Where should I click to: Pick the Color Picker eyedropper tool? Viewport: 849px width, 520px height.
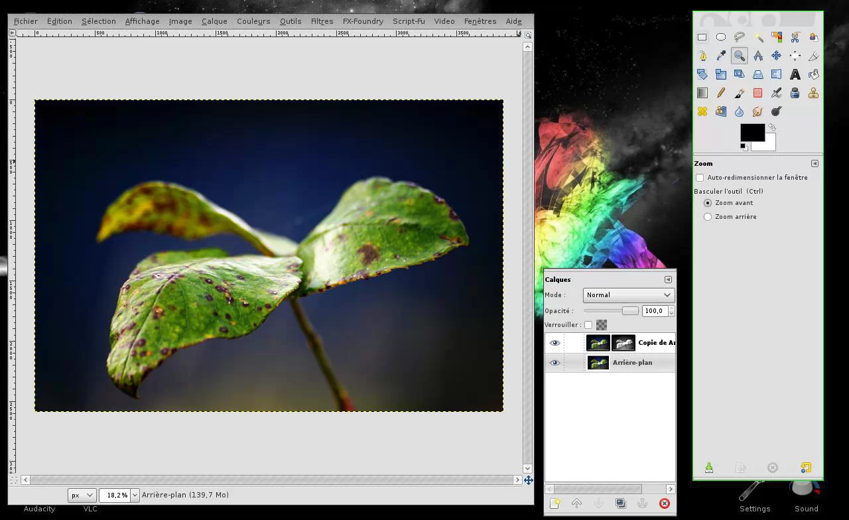coord(721,56)
